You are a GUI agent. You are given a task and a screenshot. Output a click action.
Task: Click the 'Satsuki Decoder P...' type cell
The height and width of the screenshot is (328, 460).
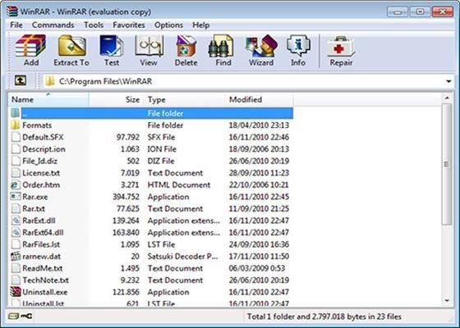(x=182, y=256)
